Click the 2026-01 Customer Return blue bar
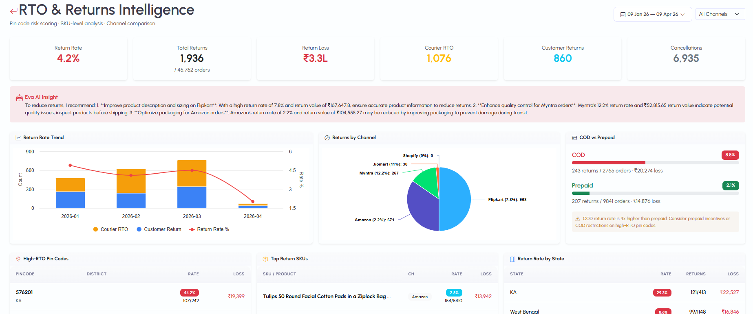This screenshot has width=753, height=314. [x=70, y=200]
